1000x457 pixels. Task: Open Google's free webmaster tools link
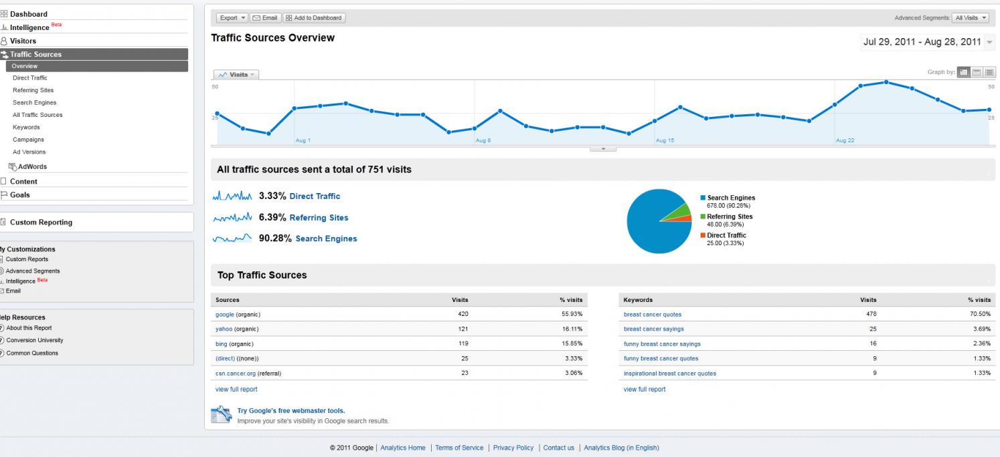pyautogui.click(x=291, y=411)
